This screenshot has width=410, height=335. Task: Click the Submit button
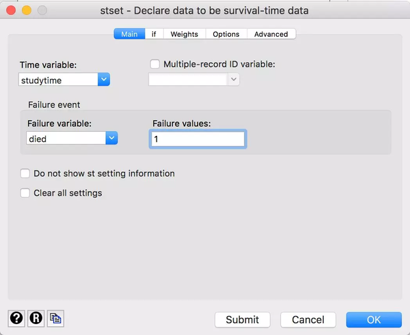(243, 319)
